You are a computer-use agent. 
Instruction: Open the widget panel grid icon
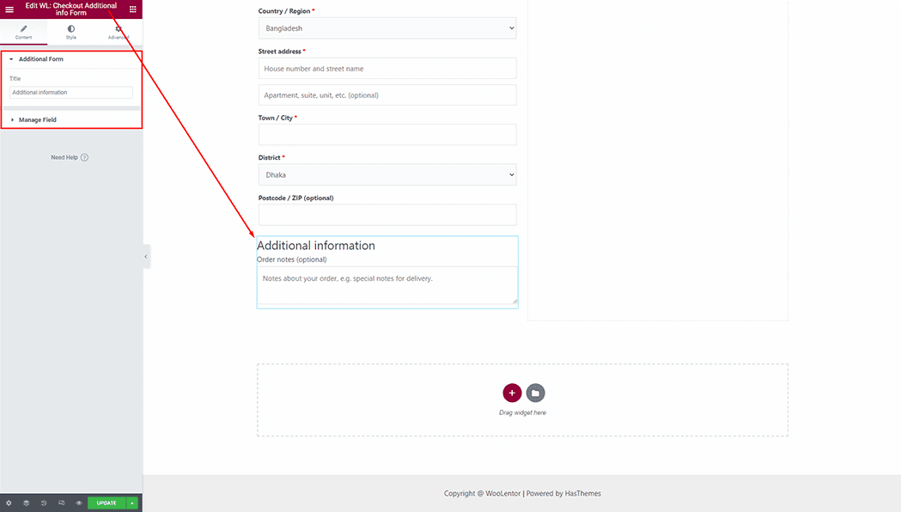pos(133,9)
